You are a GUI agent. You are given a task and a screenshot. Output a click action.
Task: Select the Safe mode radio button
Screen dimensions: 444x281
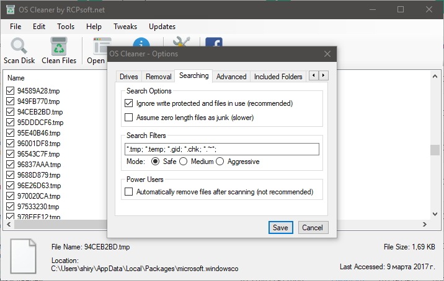[155, 162]
